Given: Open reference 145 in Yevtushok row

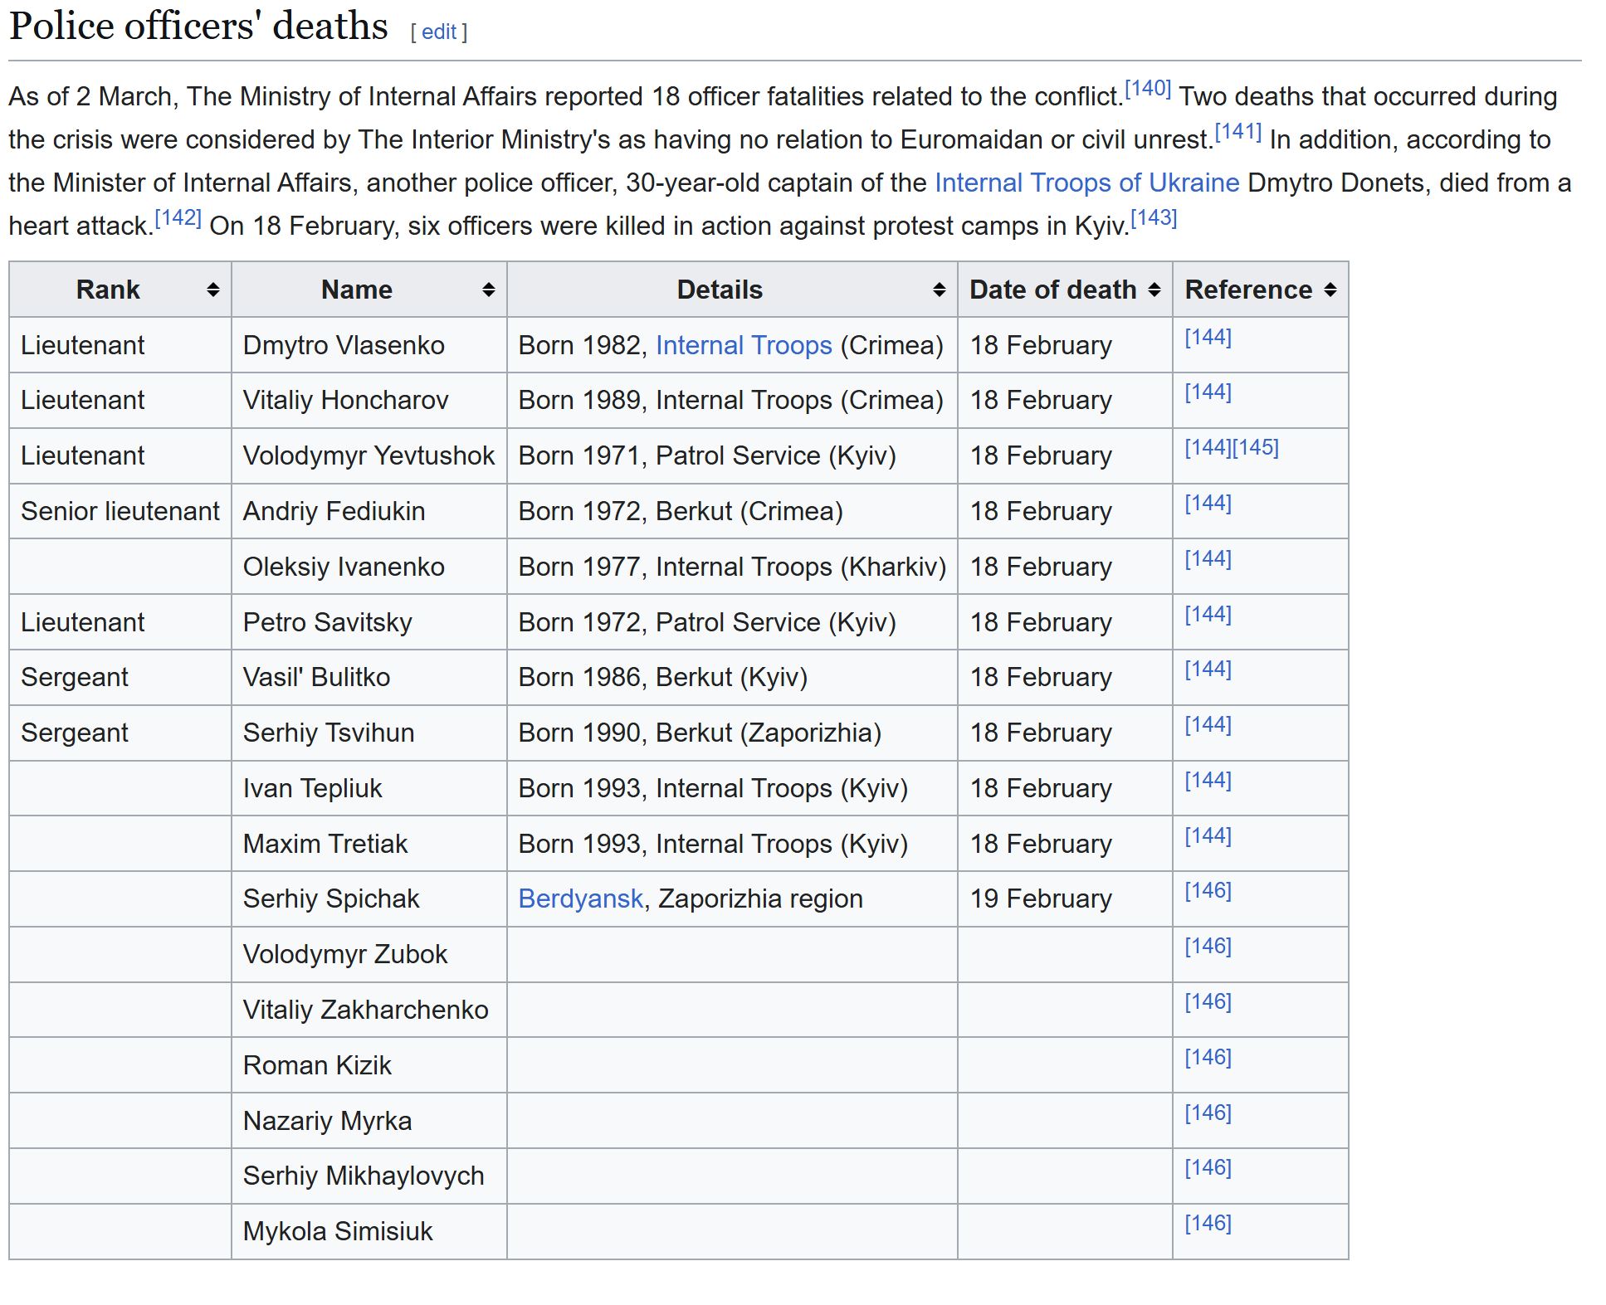Looking at the screenshot, I should click(1256, 448).
